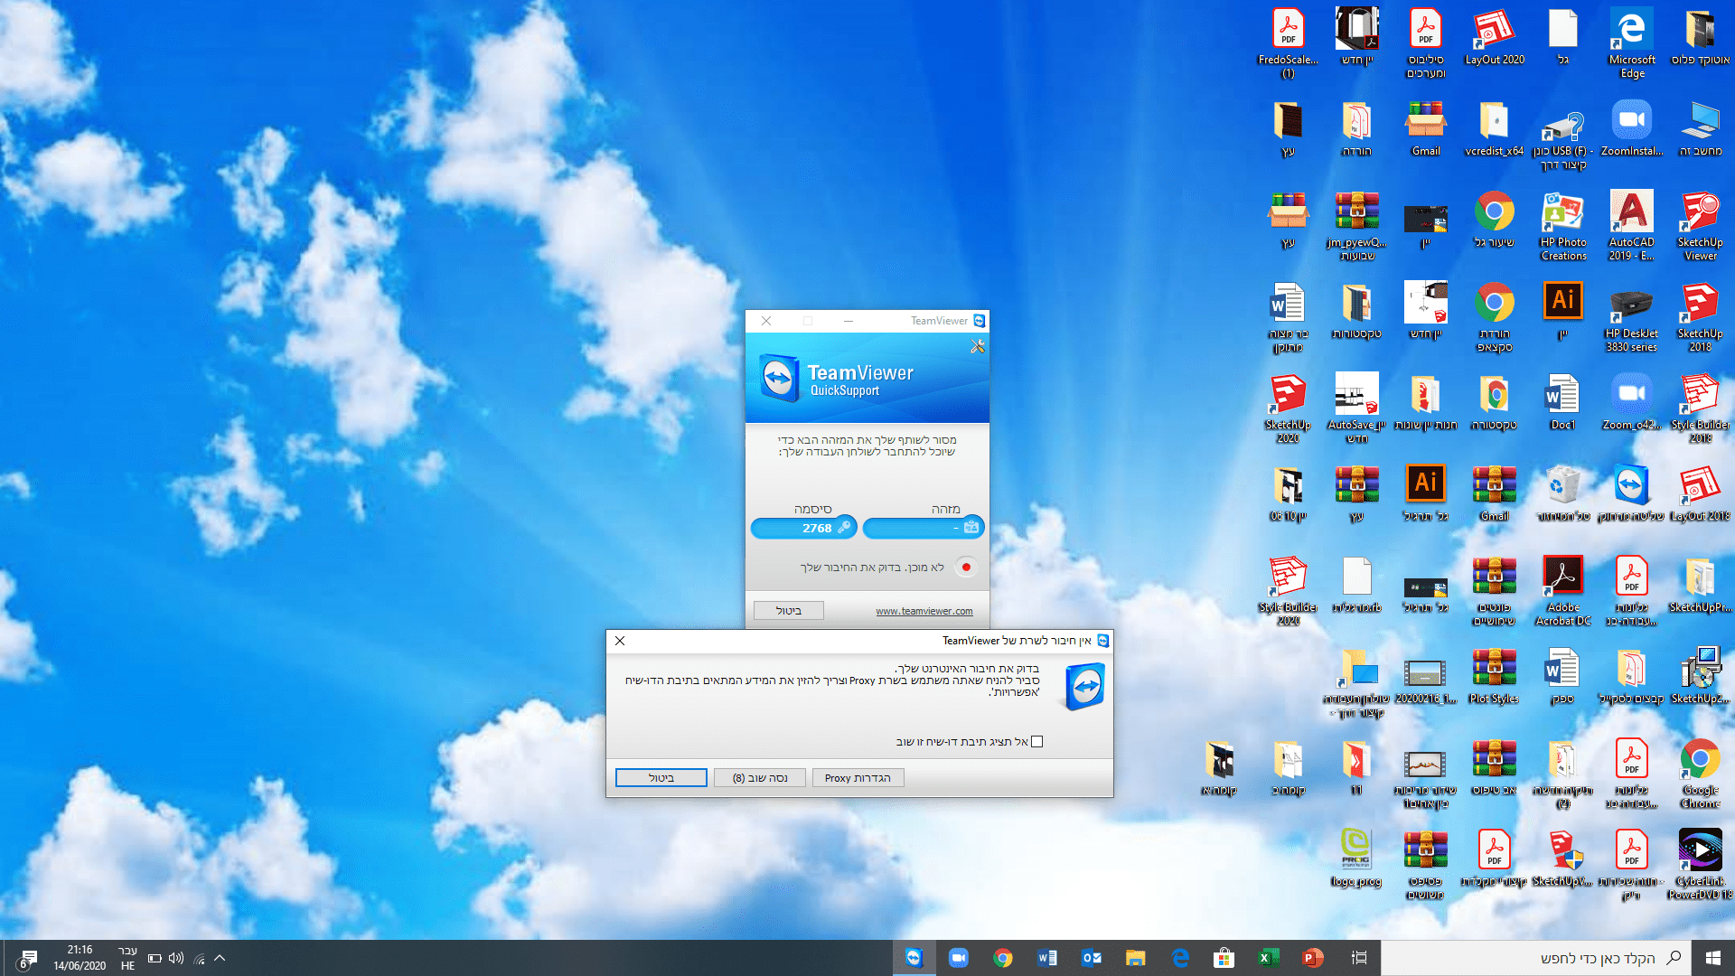Click the password field showing 2768
Image resolution: width=1735 pixels, height=976 pixels.
click(x=803, y=529)
